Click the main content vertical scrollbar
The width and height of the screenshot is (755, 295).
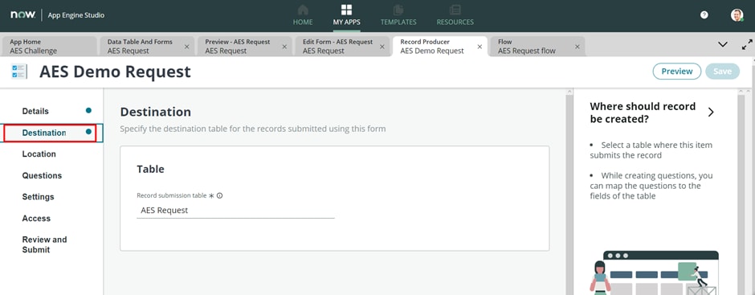[569, 192]
